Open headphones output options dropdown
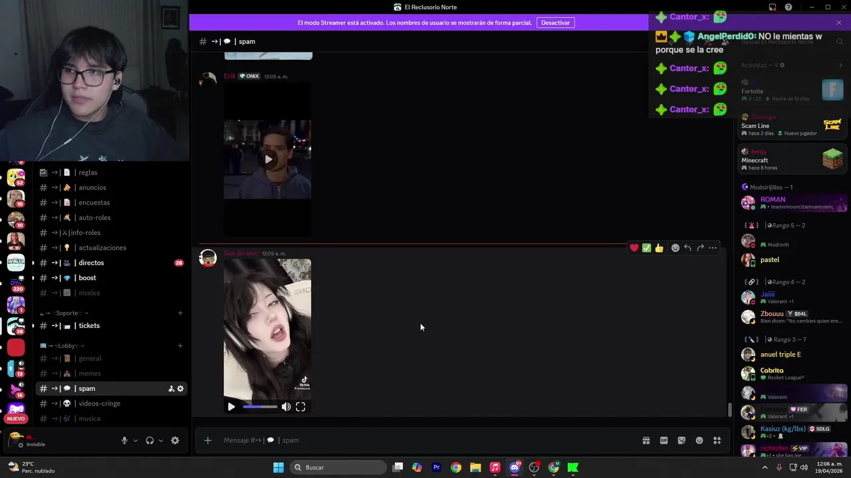Image resolution: width=851 pixels, height=478 pixels. [160, 440]
